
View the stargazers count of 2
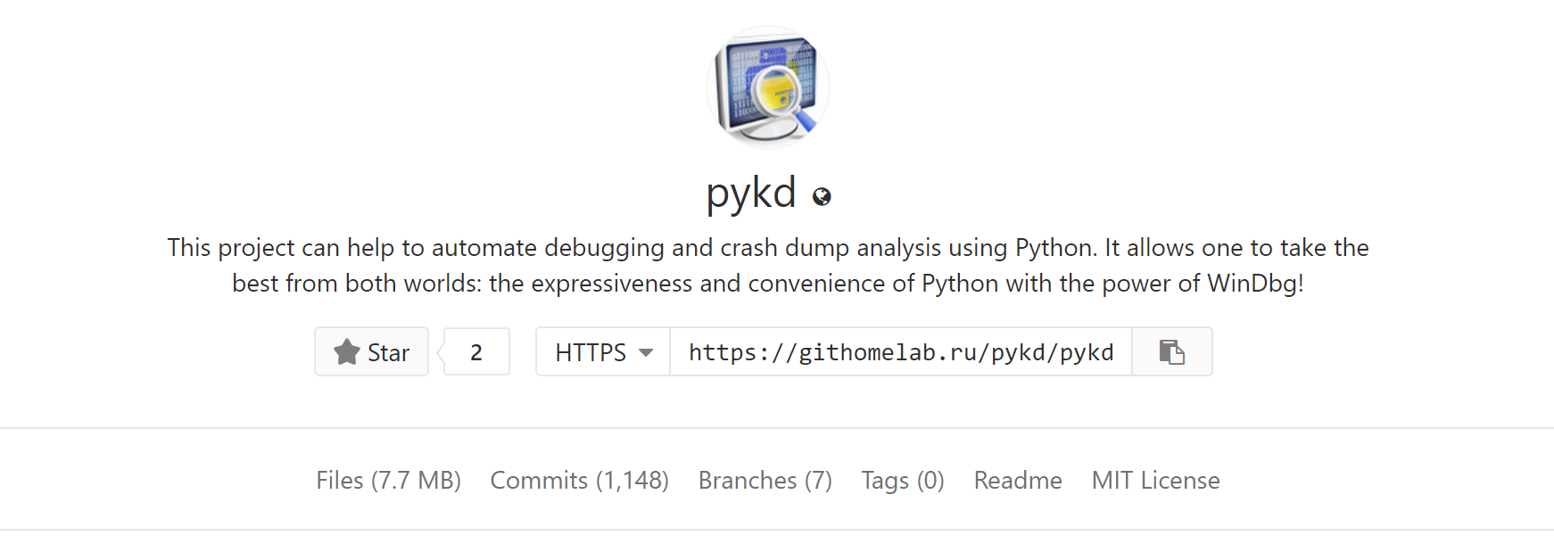(x=476, y=351)
